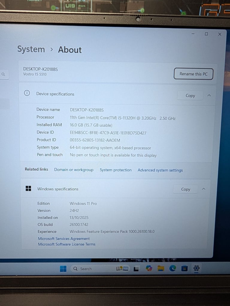230x306 pixels.
Task: Collapse the Device specifications section
Action: click(209, 95)
